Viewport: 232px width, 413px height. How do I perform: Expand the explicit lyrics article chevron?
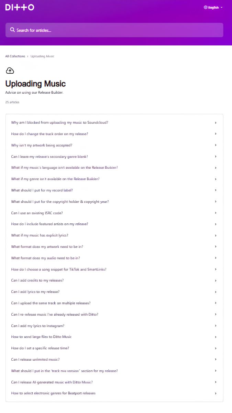tap(216, 235)
